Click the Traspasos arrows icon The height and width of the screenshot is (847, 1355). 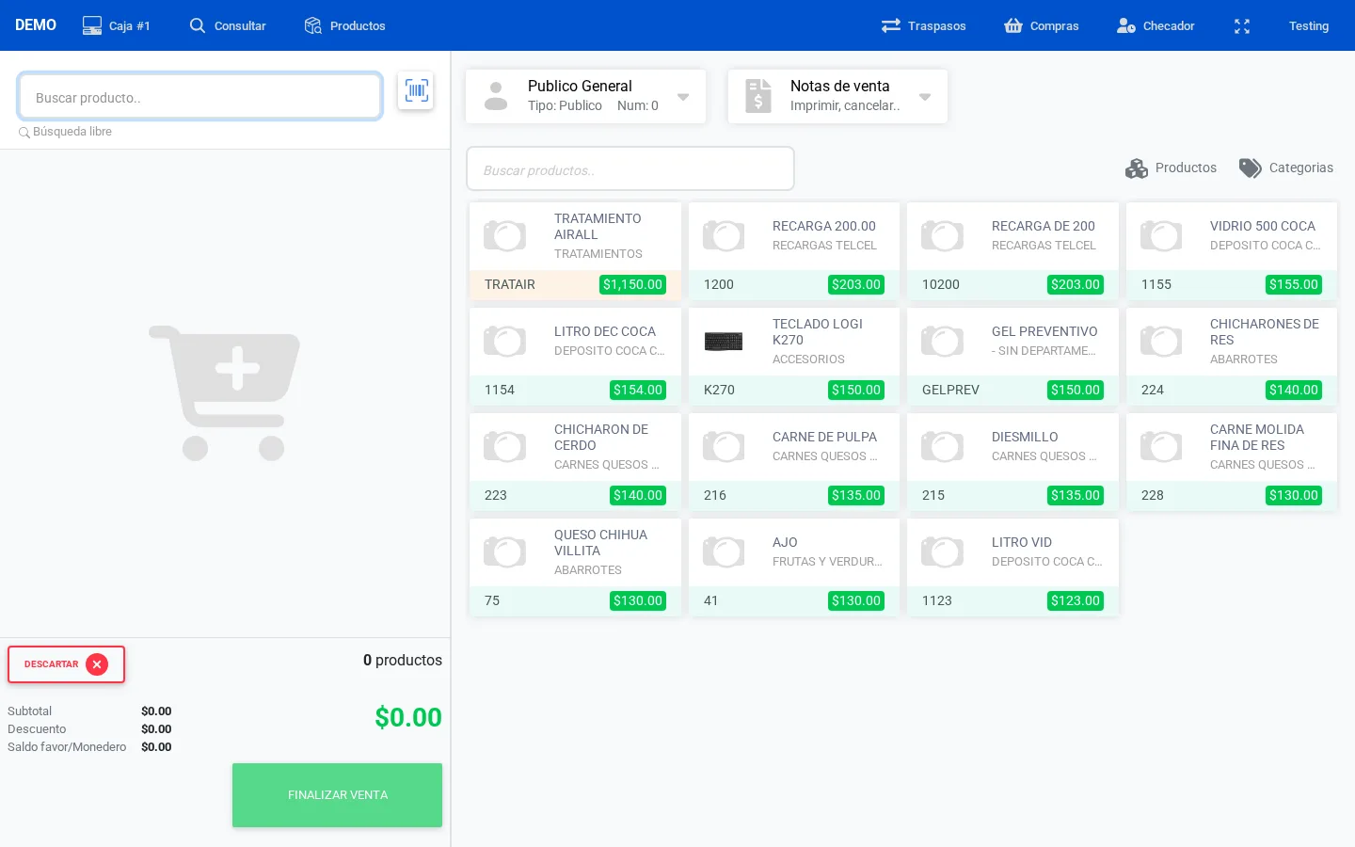coord(891,25)
